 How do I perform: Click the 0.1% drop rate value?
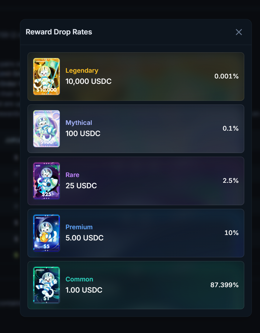click(230, 128)
